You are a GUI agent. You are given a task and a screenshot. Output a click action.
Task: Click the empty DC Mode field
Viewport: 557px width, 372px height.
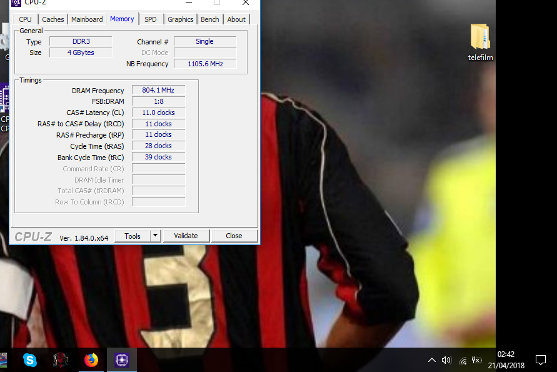205,53
